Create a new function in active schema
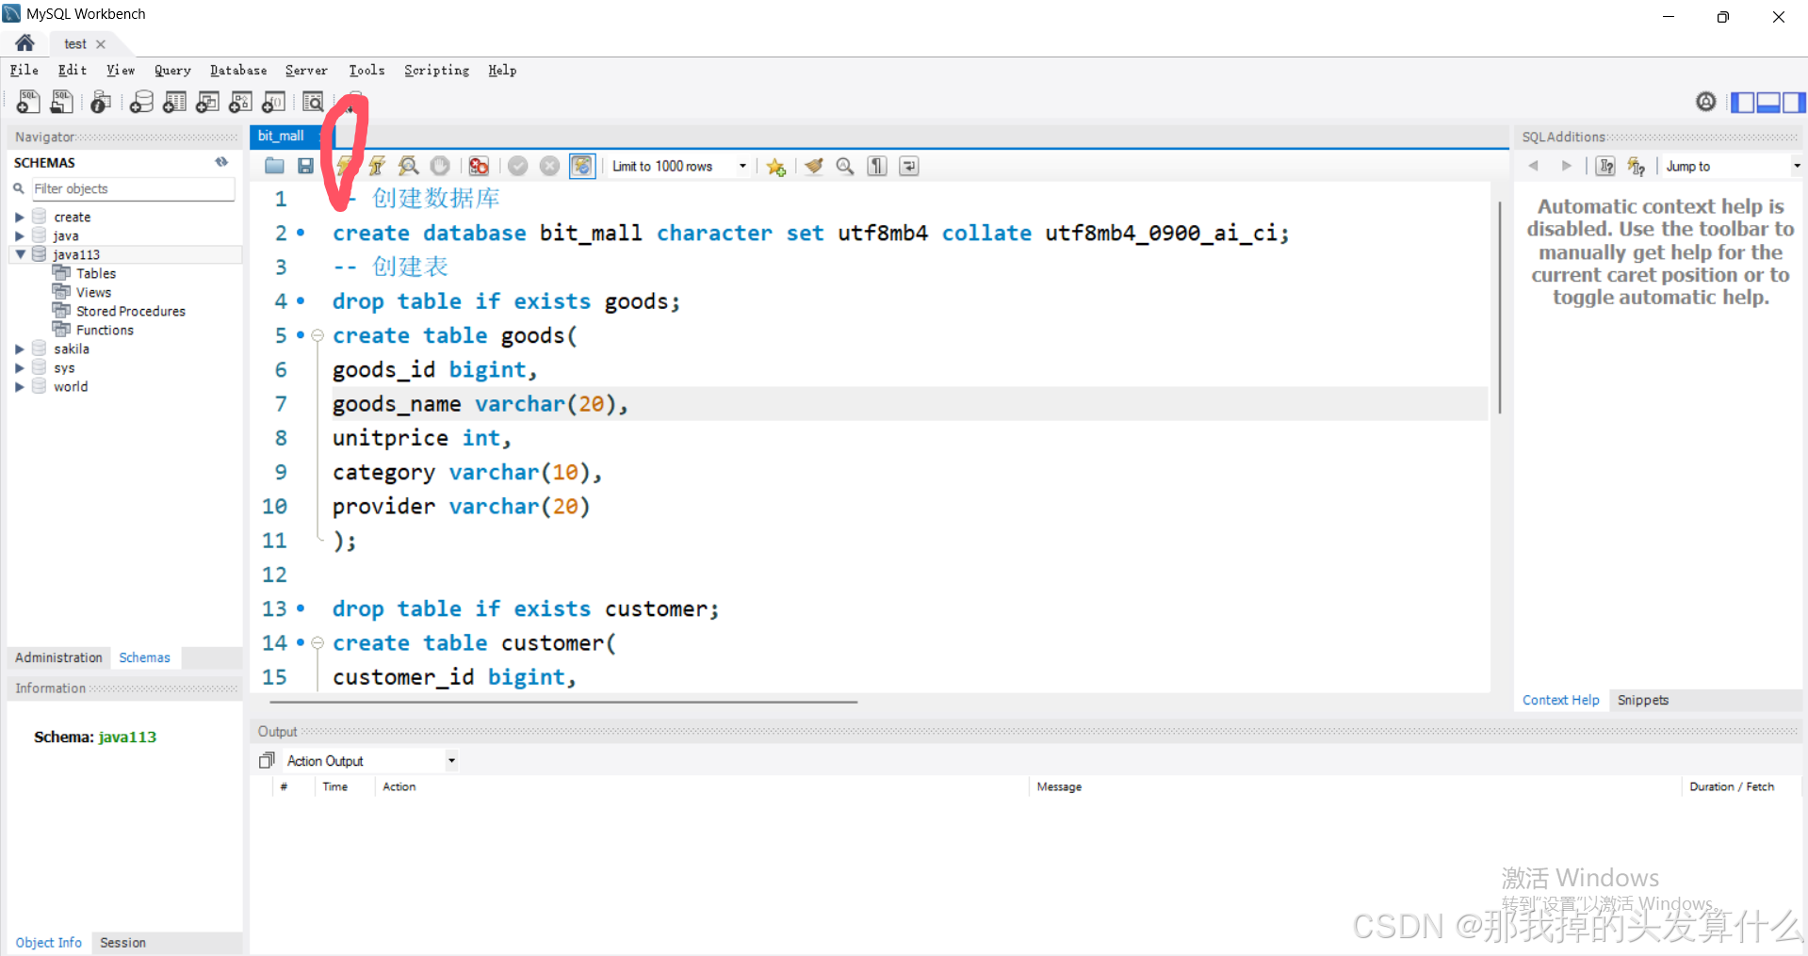The image size is (1808, 956). coord(274,102)
